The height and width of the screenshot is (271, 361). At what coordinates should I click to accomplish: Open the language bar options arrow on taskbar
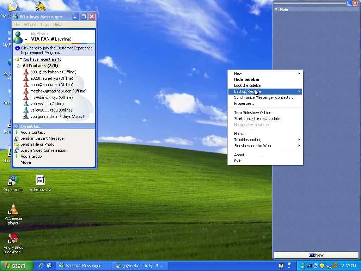click(x=289, y=268)
